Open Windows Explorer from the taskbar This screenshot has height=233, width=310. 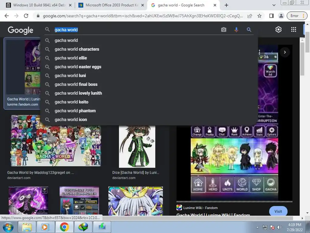tap(27, 227)
